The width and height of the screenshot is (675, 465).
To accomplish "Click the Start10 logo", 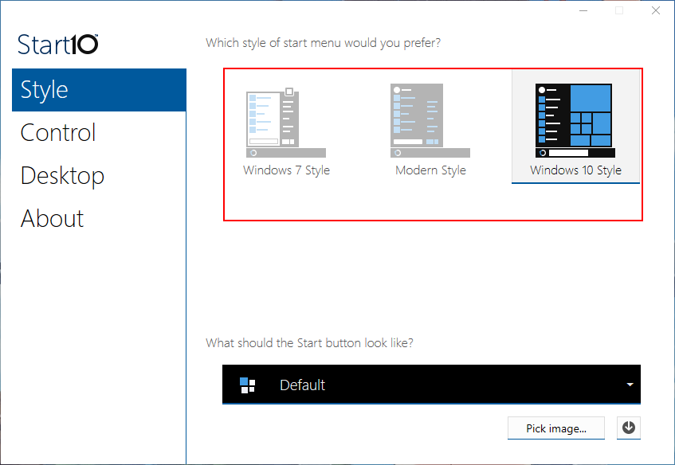I will click(x=58, y=44).
